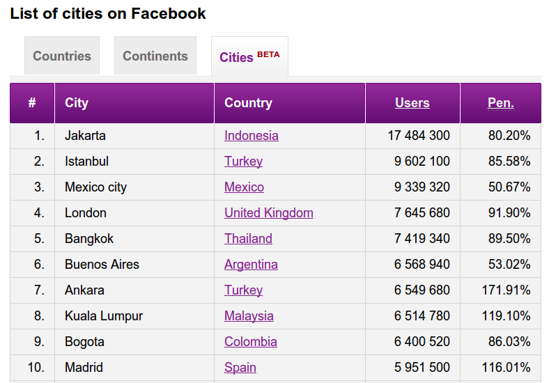Sort by the Pen. column header
The width and height of the screenshot is (549, 383).
point(500,103)
